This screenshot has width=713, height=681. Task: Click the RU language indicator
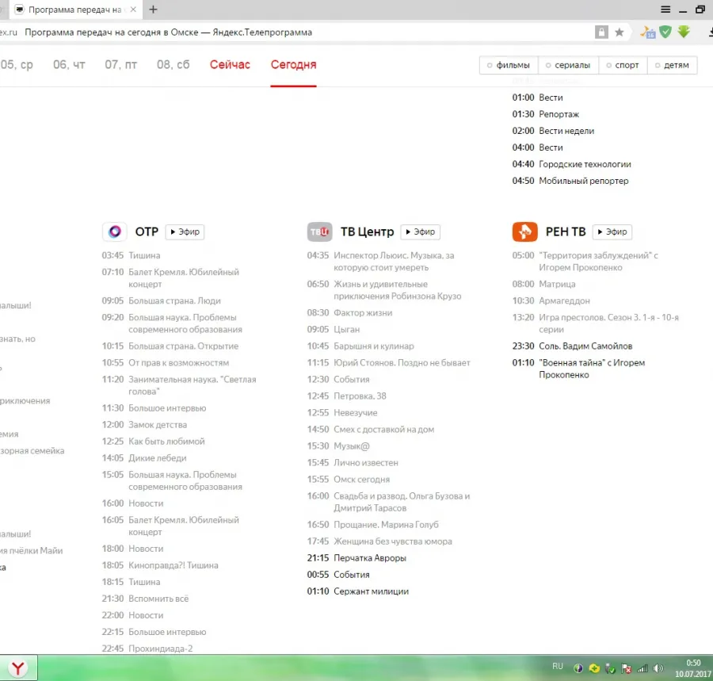pos(558,667)
